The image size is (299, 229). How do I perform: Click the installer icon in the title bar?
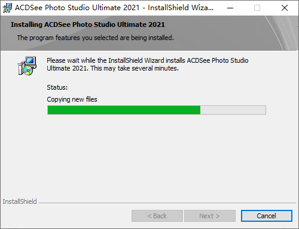click(7, 8)
